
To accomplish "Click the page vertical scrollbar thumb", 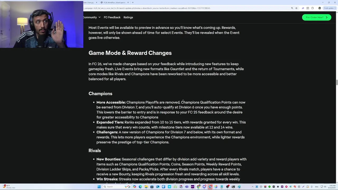I will click(337, 82).
